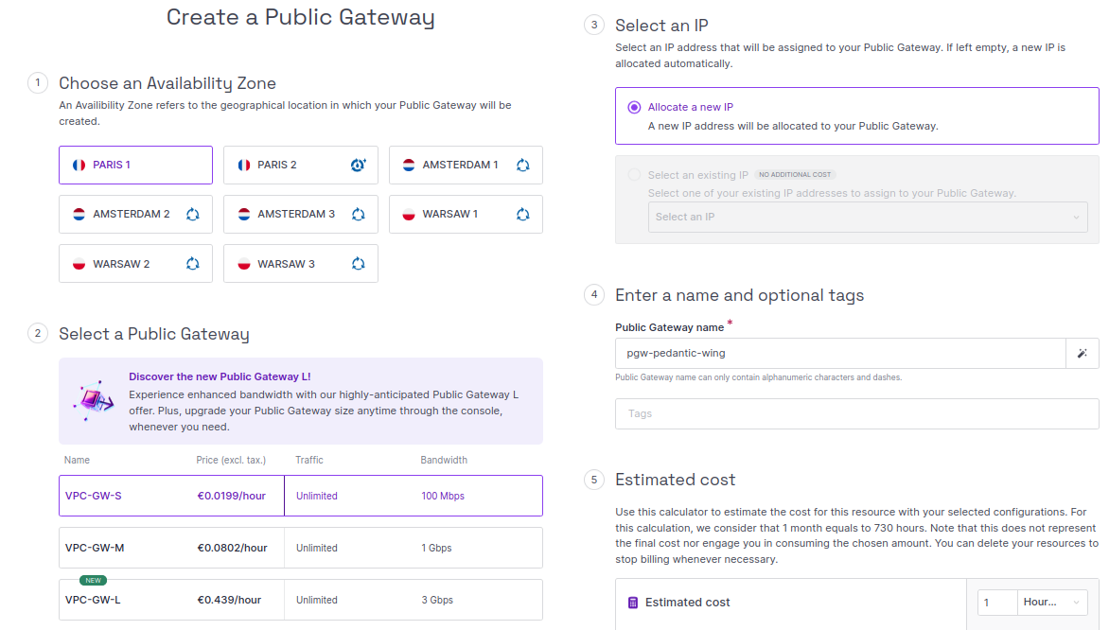
Task: Select the Allocate a new IP radio
Action: point(634,107)
